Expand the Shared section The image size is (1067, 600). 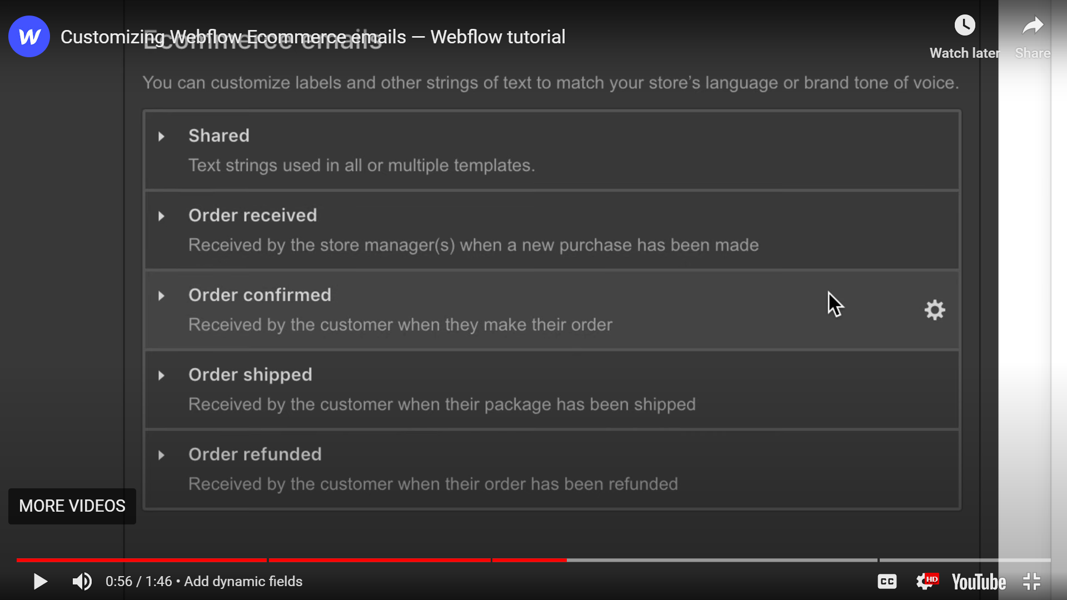click(161, 136)
